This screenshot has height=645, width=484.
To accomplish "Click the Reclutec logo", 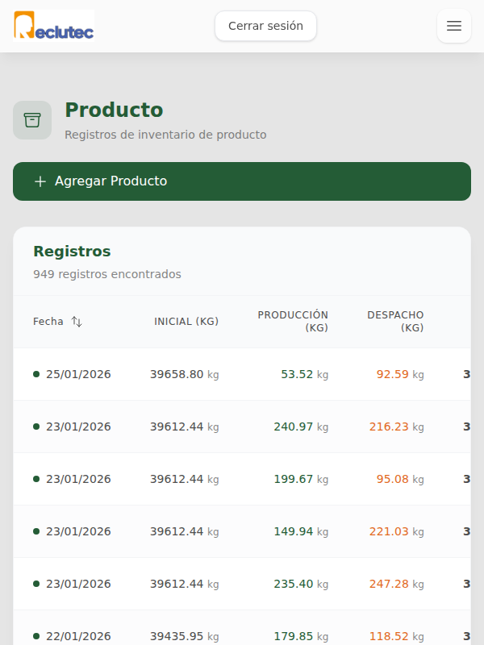I will click(52, 26).
